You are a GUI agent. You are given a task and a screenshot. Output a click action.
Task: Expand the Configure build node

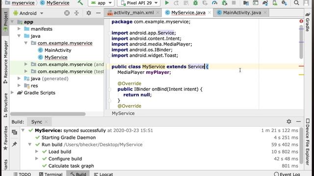click(x=37, y=158)
